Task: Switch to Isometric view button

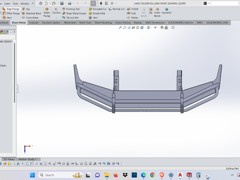Action: [166, 10]
